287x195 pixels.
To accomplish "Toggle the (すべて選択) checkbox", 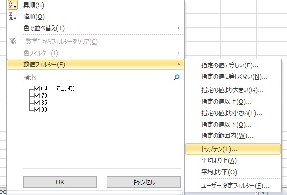I will (x=37, y=88).
